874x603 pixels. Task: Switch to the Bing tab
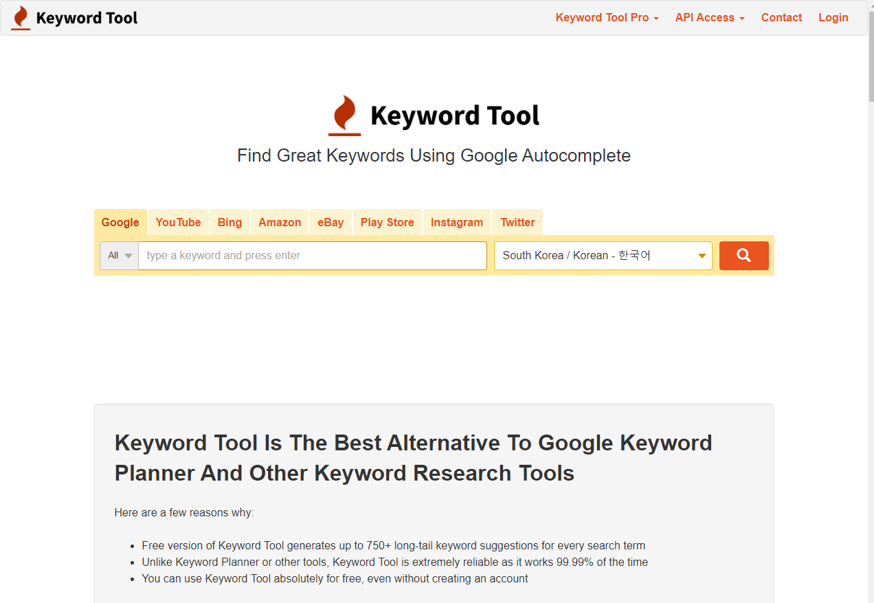[x=229, y=222]
